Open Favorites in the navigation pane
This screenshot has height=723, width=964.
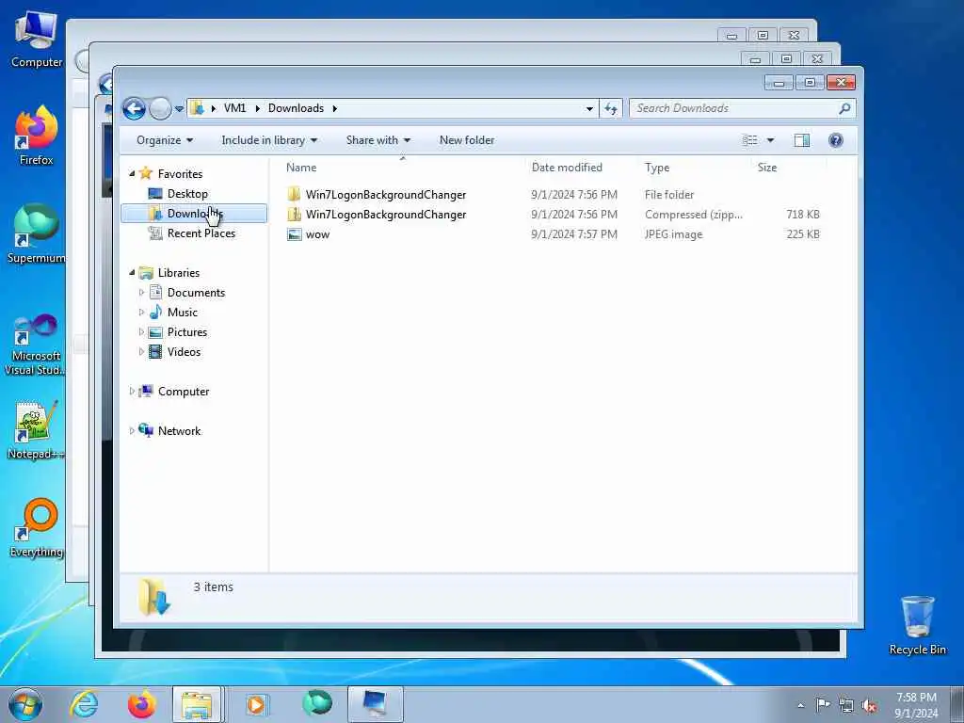point(180,174)
